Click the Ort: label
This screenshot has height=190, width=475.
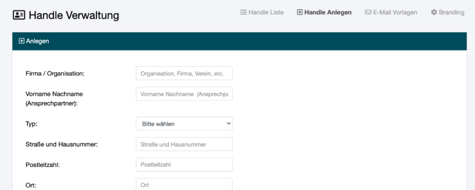[31, 185]
